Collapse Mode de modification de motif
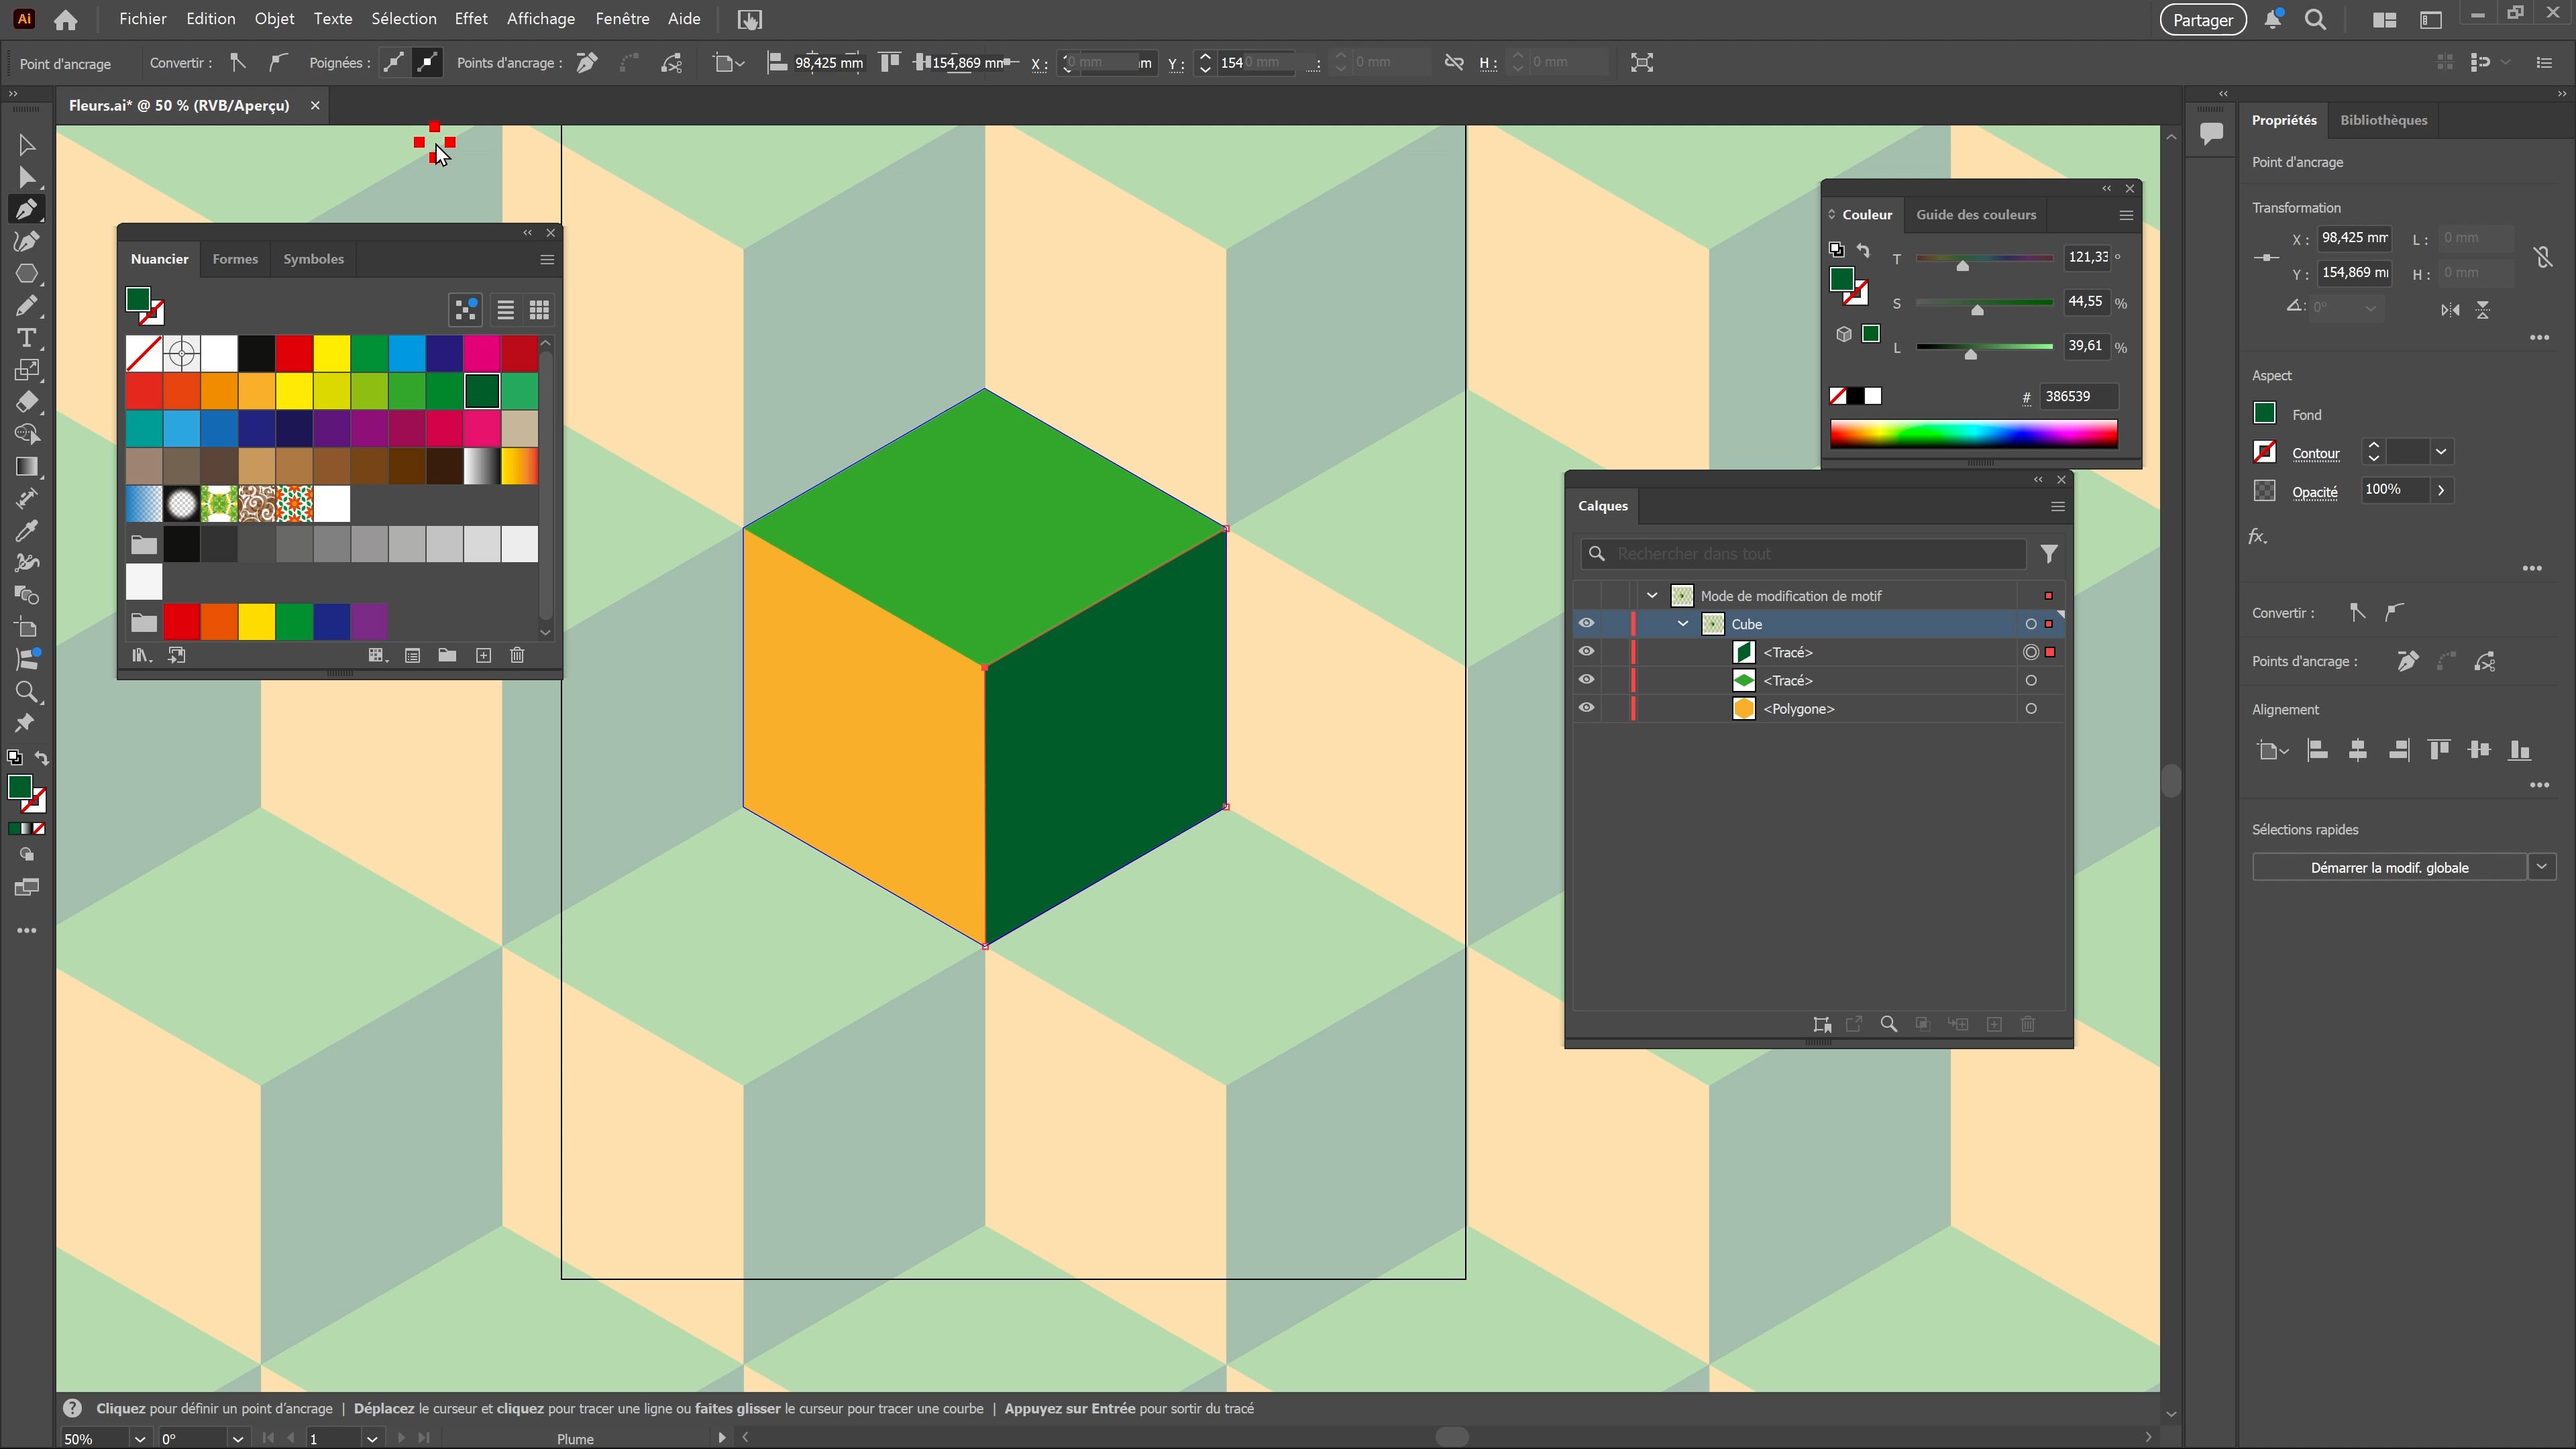Viewport: 2576px width, 1449px height. click(x=1652, y=596)
